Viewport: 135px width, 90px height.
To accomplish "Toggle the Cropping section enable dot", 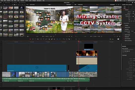I will (124, 25).
